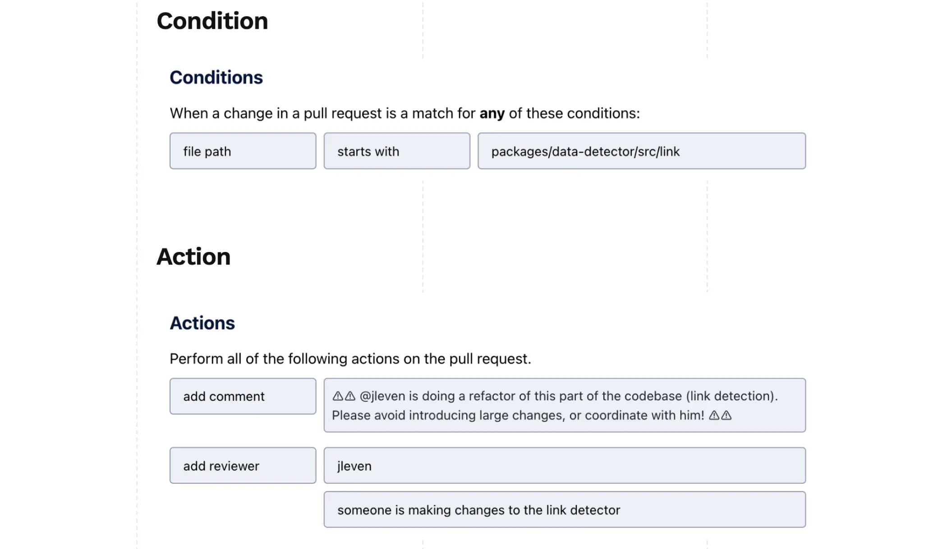The width and height of the screenshot is (947, 549).
Task: Click the blue 'Conditions' subheading
Action: tap(216, 78)
